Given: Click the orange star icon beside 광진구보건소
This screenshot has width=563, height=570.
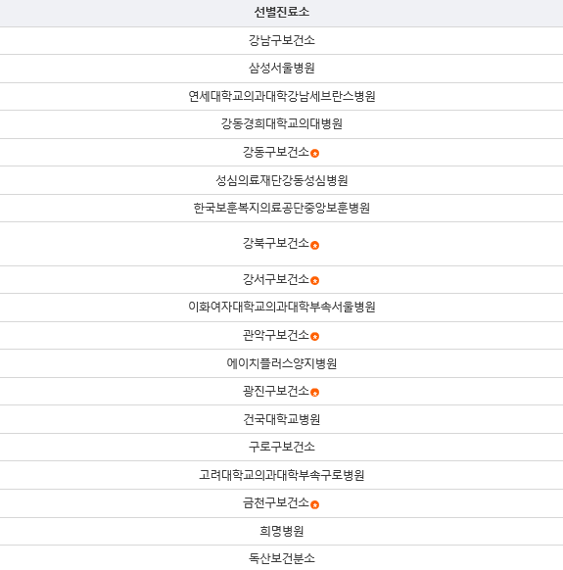Looking at the screenshot, I should 314,393.
